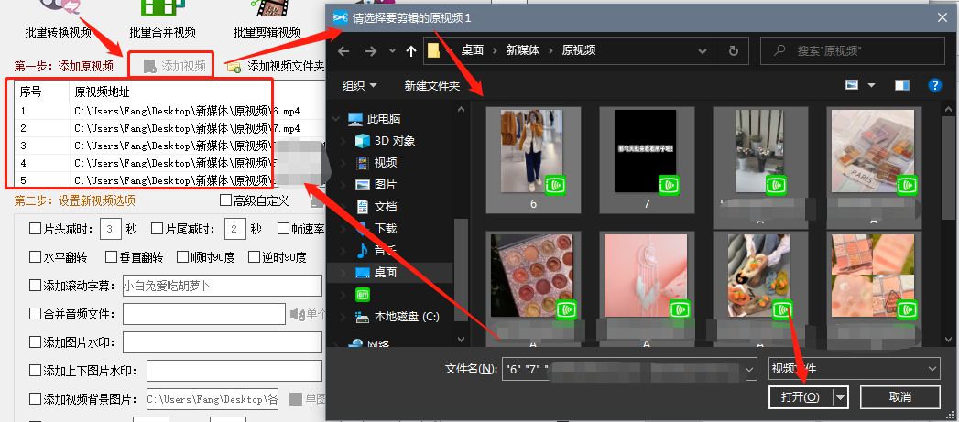Viewport: 959px width, 422px height.
Task: Click the 取消 button
Action: coord(899,397)
